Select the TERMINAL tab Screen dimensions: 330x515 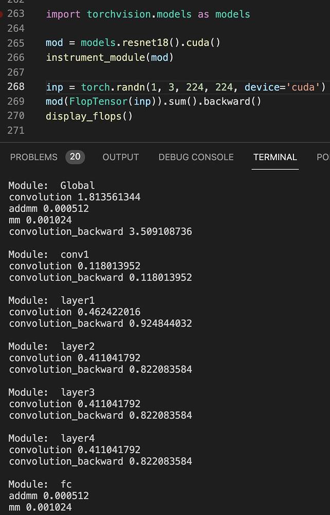(275, 158)
